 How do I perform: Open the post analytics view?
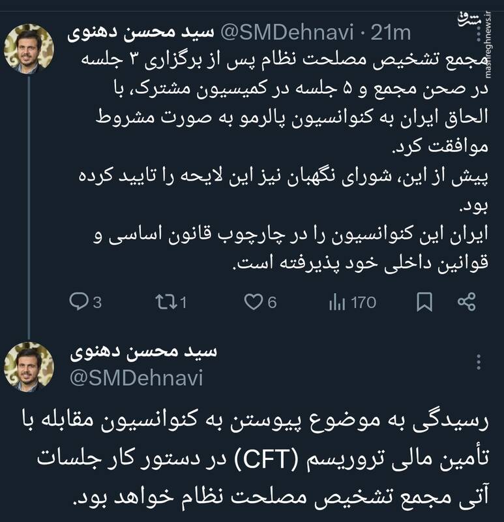click(x=338, y=300)
